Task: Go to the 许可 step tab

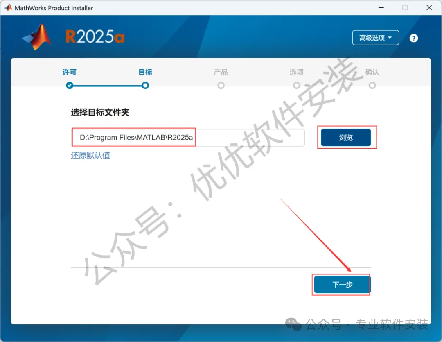Action: coord(69,72)
